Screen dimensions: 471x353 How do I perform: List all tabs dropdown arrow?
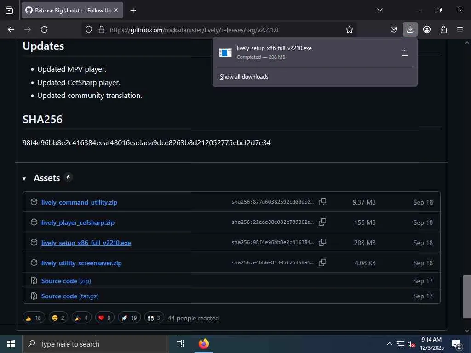379,10
